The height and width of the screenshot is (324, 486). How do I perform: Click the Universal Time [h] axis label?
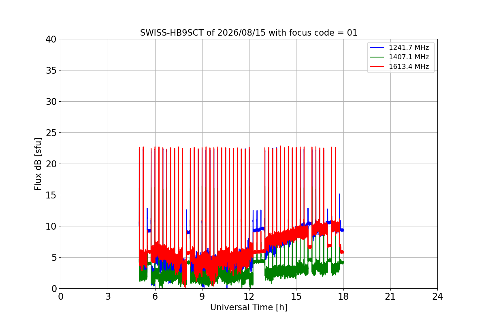click(249, 307)
